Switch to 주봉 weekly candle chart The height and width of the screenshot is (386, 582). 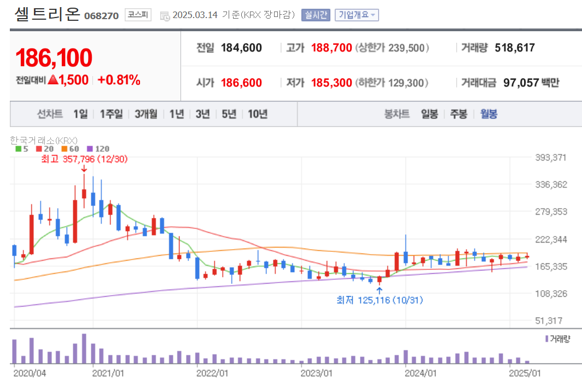coord(459,114)
